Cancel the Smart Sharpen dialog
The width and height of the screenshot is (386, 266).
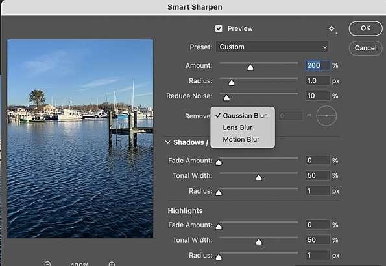[366, 48]
